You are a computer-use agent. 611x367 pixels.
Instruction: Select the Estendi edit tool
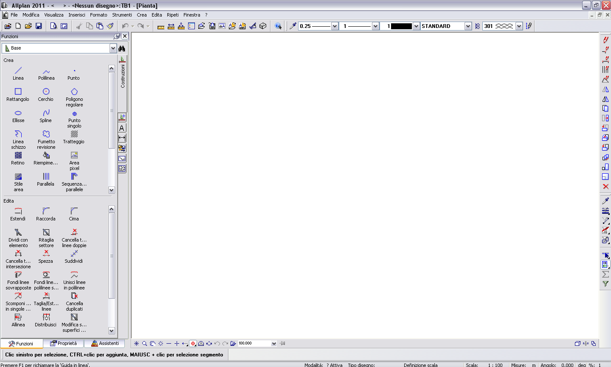click(18, 214)
